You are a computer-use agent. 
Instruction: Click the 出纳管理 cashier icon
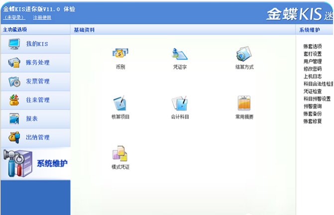(x=14, y=137)
